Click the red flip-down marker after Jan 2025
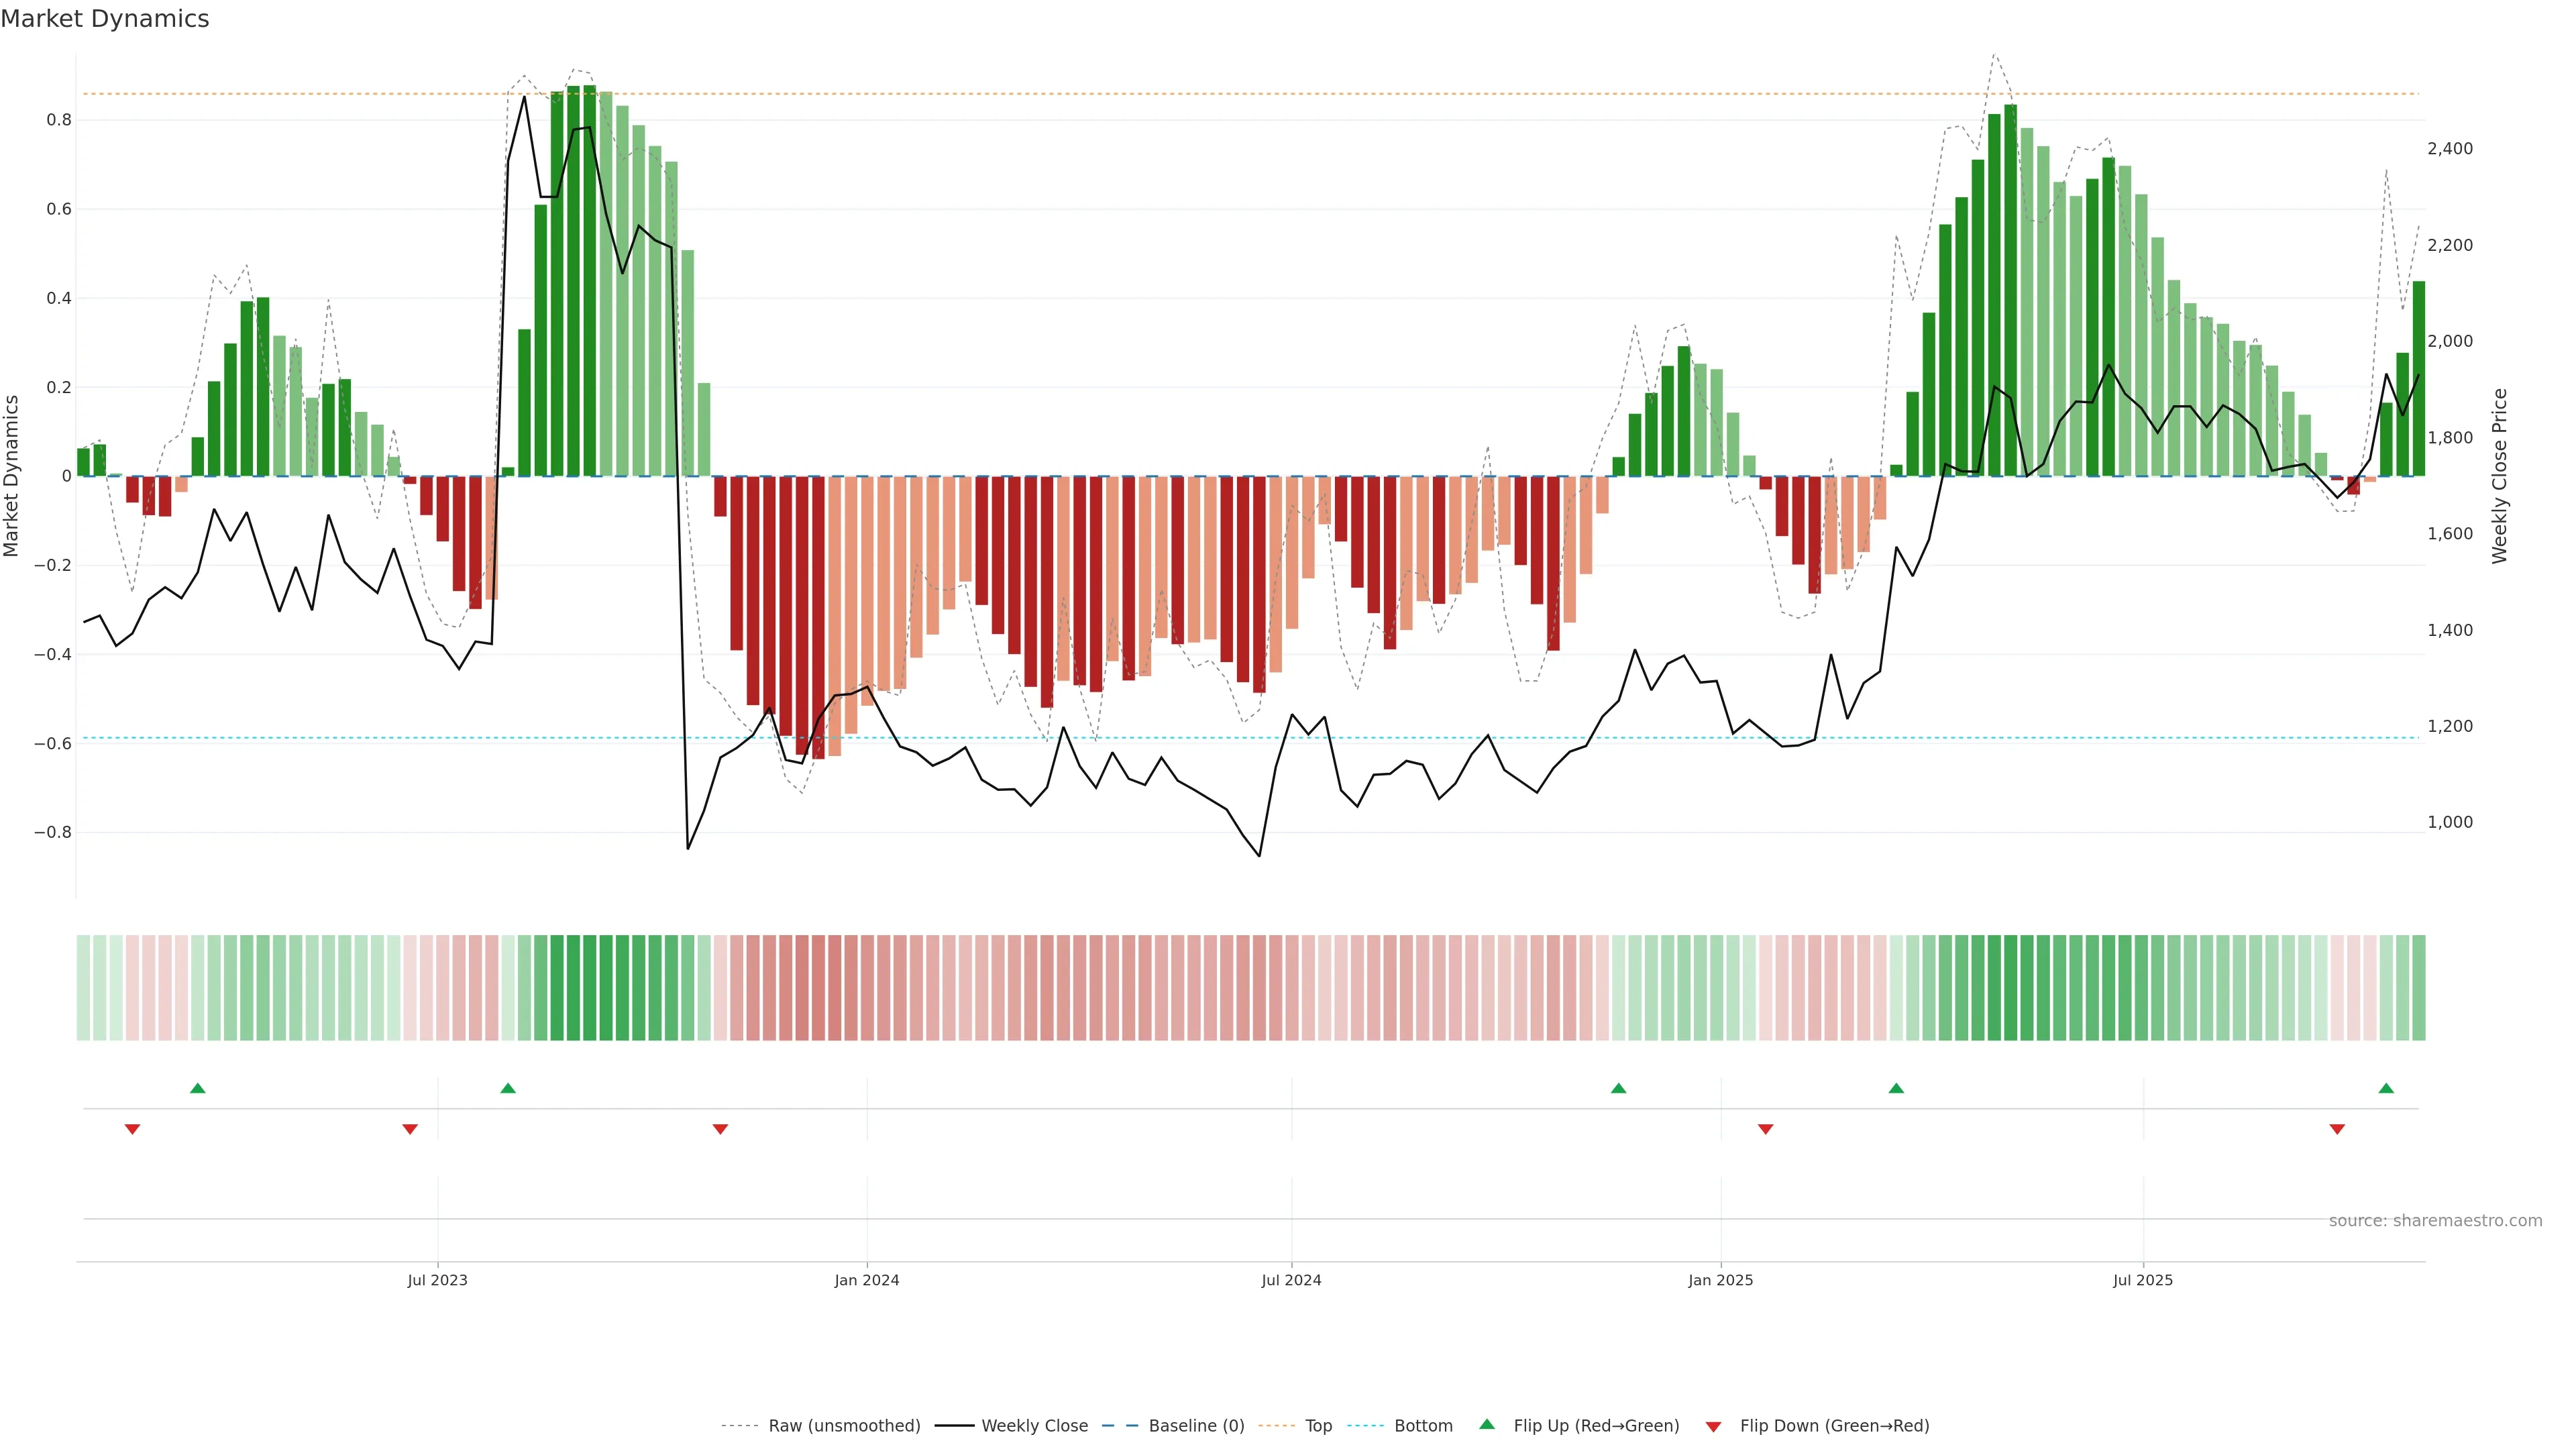The height and width of the screenshot is (1449, 2576). [x=1765, y=1129]
